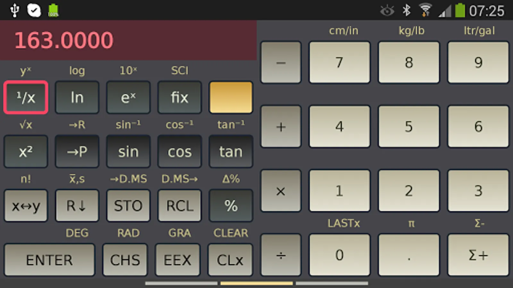513x288 pixels.
Task: Tap the cellular signal strength icon
Action: 445,12
